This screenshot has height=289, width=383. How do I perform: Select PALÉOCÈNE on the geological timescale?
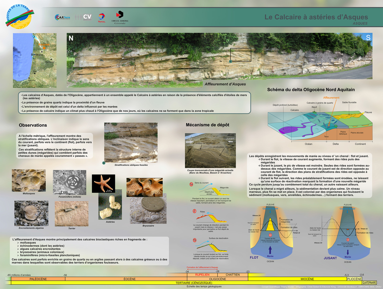pyautogui.click(x=38, y=279)
